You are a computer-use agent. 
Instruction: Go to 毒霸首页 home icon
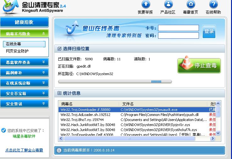click(x=191, y=4)
